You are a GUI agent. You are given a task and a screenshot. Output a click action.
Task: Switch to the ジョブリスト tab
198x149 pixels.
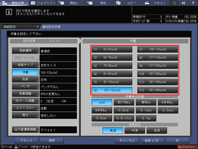click(43, 3)
